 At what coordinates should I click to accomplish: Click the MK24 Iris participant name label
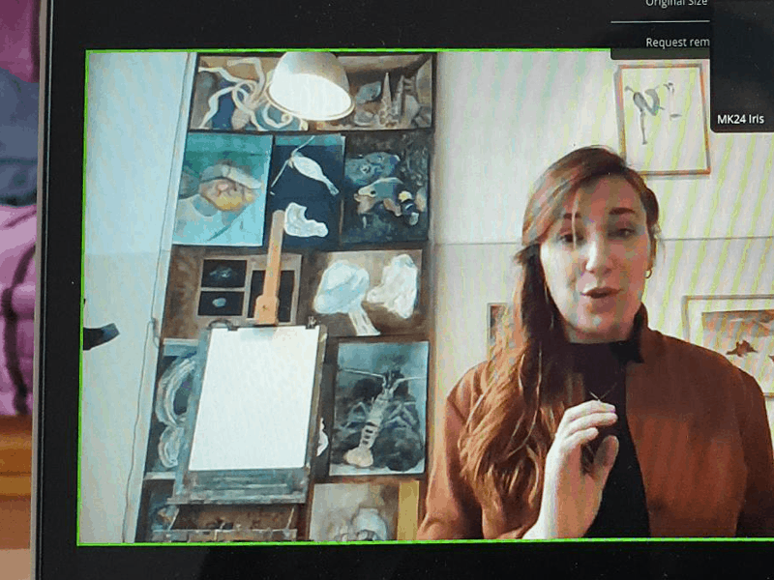pyautogui.click(x=740, y=119)
